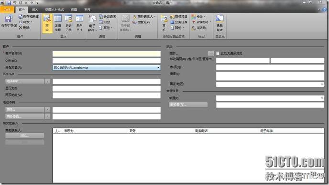
Task: Click the 商机 (Opportunity) ribbon button
Action: pyautogui.click(x=164, y=23)
